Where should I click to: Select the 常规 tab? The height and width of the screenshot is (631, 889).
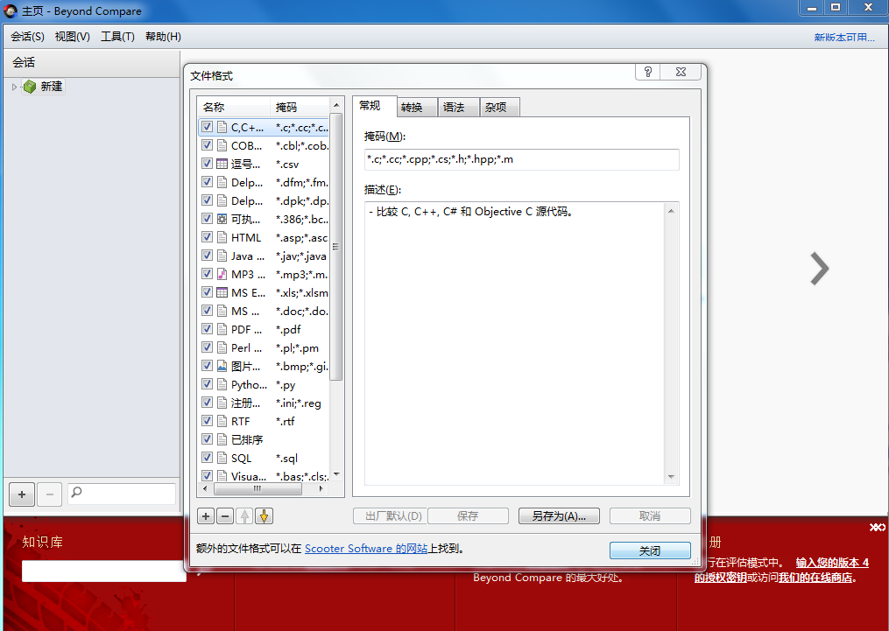tap(374, 106)
